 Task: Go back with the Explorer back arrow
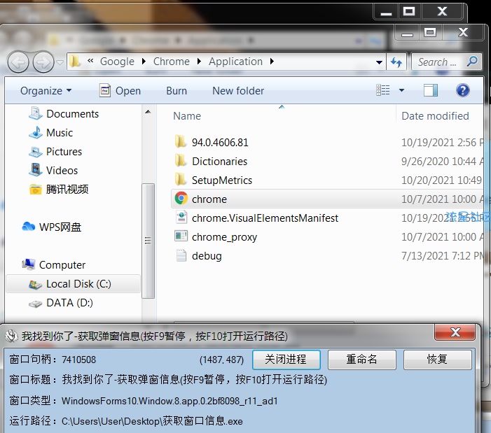(x=18, y=62)
